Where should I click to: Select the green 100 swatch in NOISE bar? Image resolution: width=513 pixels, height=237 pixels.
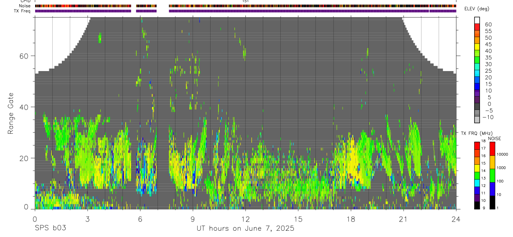[x=493, y=176]
